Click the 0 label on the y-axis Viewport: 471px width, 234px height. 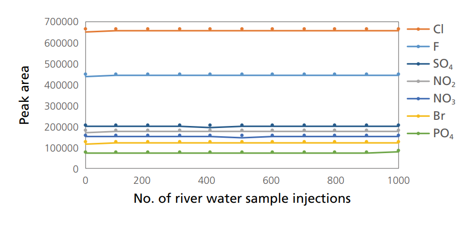(x=74, y=169)
